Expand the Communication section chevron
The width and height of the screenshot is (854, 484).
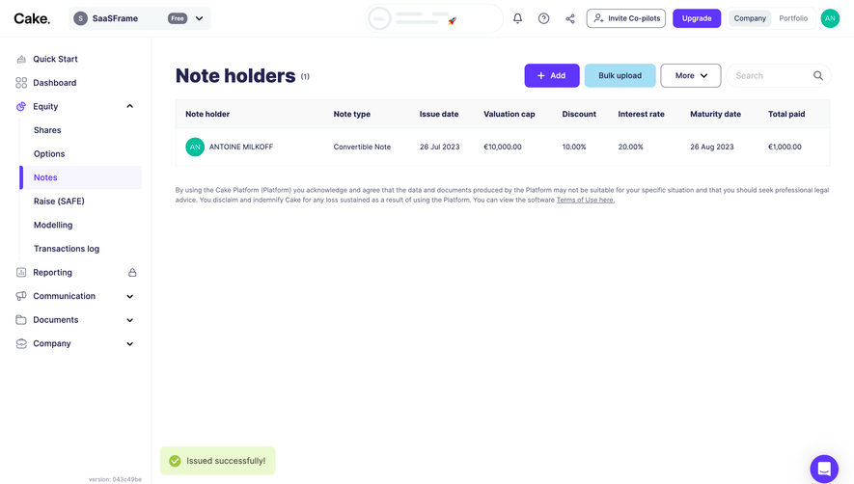tap(129, 296)
